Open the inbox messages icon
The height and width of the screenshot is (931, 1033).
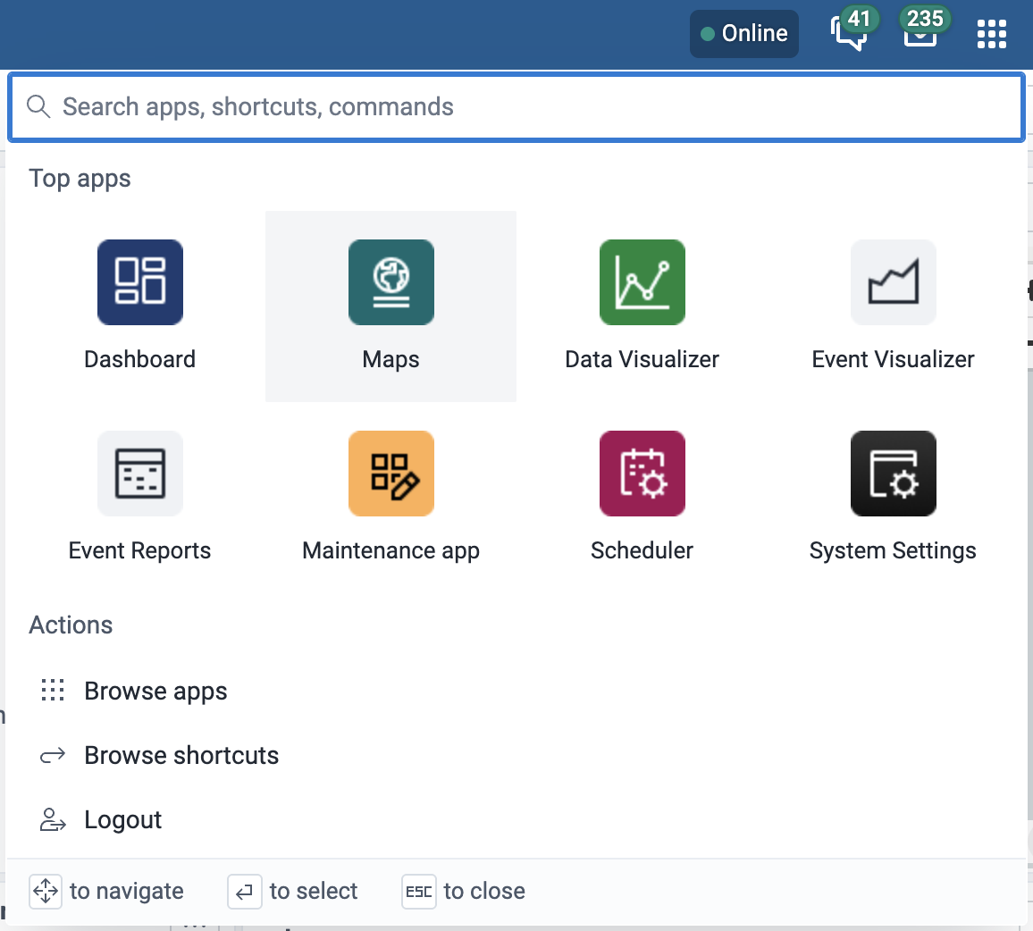[920, 36]
